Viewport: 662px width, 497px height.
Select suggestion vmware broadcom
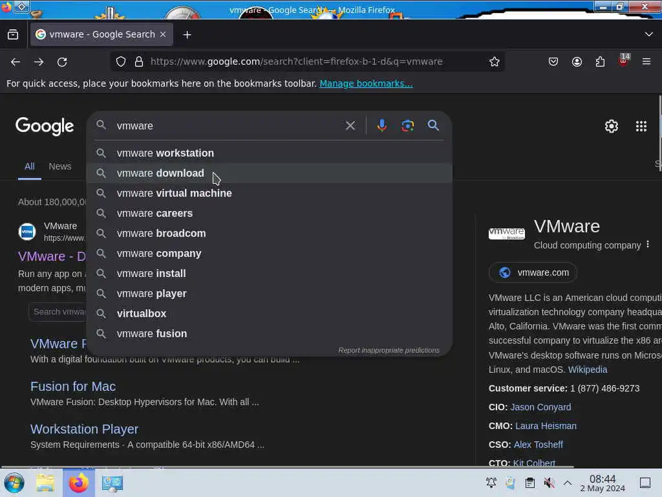tap(270, 233)
